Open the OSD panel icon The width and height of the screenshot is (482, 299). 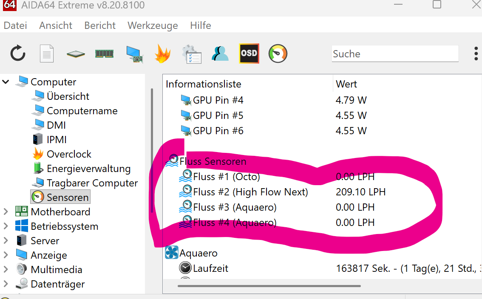249,54
